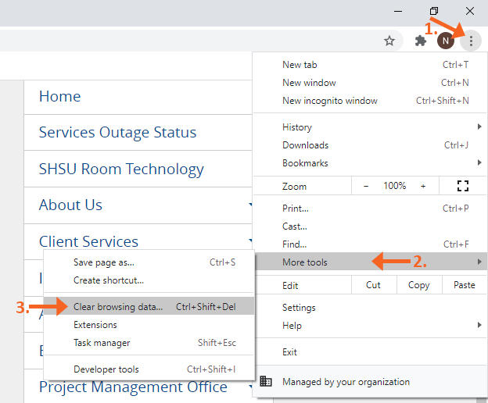488x403 pixels.
Task: Open New incognito window
Action: (x=330, y=101)
